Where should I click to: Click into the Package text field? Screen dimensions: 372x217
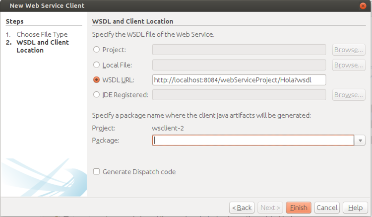coord(253,141)
